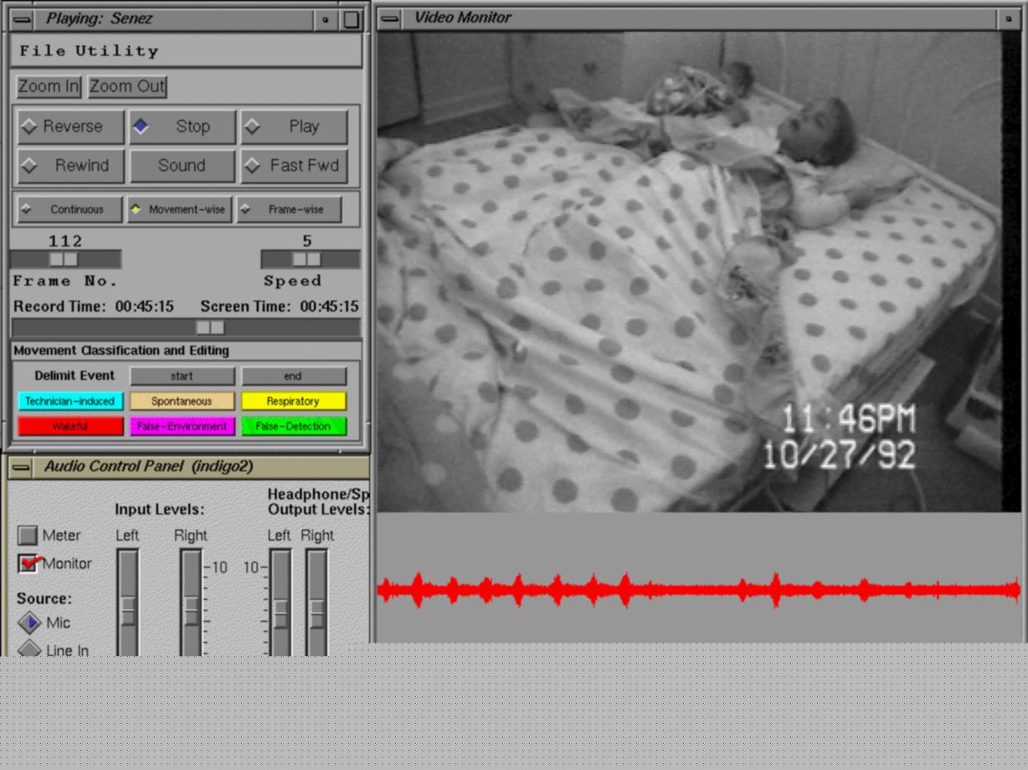Click the Source: label in Audio Control Panel
The height and width of the screenshot is (770, 1028).
tap(44, 598)
